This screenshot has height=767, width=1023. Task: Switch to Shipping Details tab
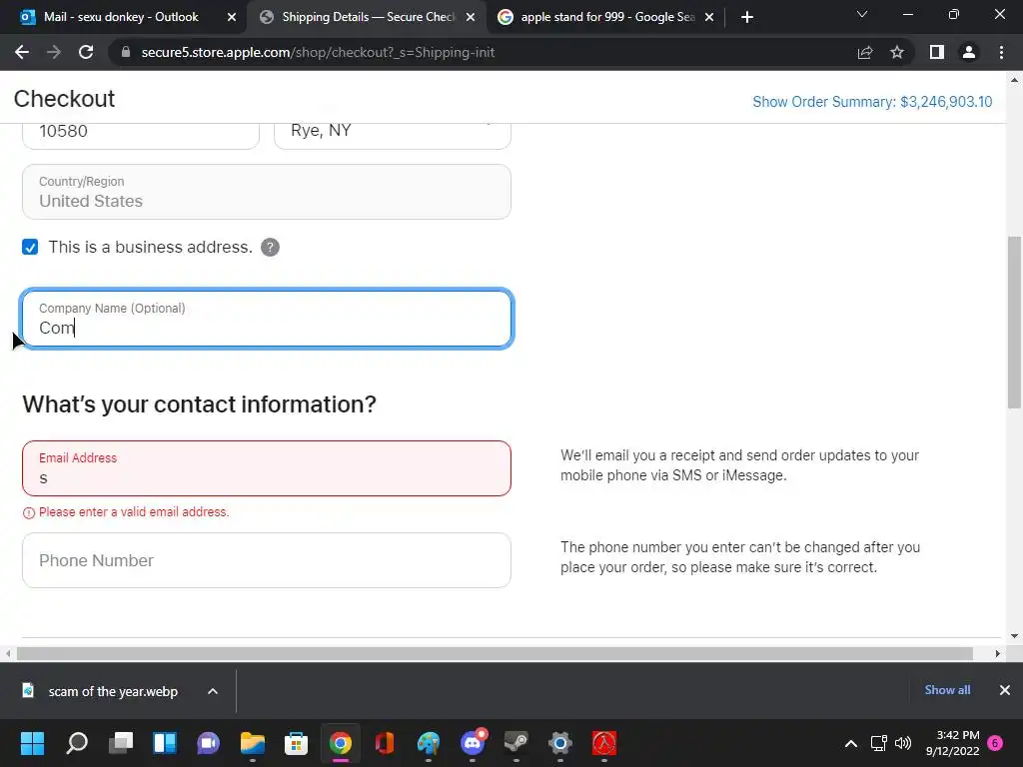coord(366,17)
